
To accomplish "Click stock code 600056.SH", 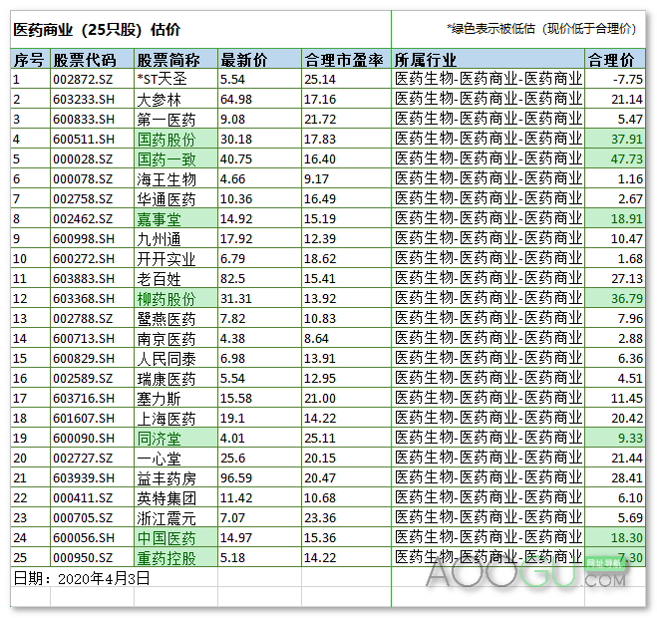I will point(92,537).
